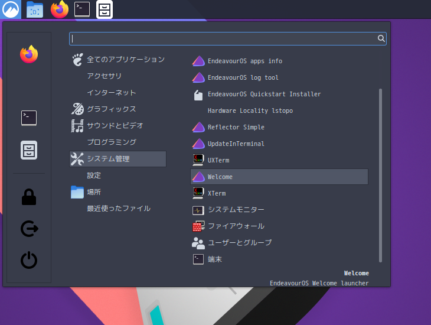Launch terminal from the menu favorites sidebar

coord(29,118)
